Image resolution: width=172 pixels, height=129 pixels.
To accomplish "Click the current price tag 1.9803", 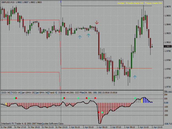I will click(168, 46).
